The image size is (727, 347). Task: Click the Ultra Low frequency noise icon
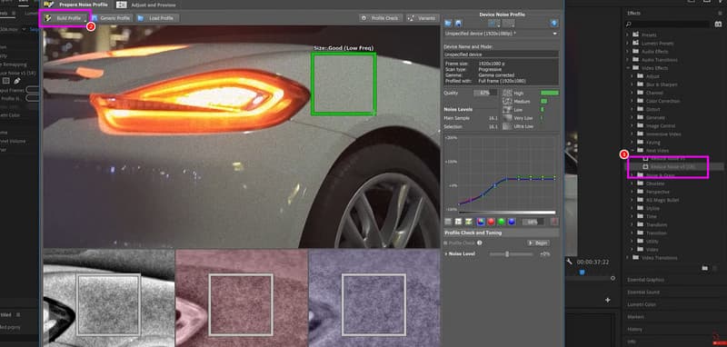(x=507, y=126)
